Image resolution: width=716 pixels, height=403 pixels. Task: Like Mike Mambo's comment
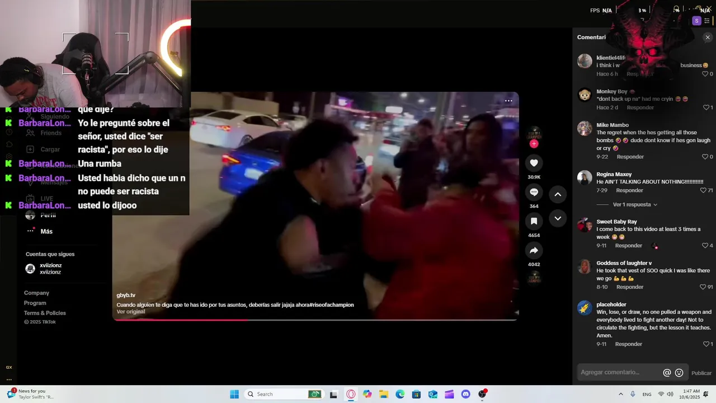coord(705,157)
